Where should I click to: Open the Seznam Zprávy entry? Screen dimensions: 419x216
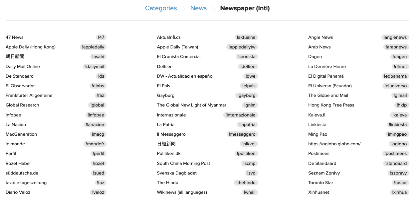[324, 173]
